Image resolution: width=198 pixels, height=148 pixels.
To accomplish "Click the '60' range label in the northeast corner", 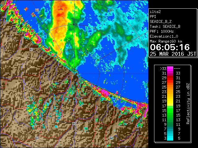I will 111,10.
